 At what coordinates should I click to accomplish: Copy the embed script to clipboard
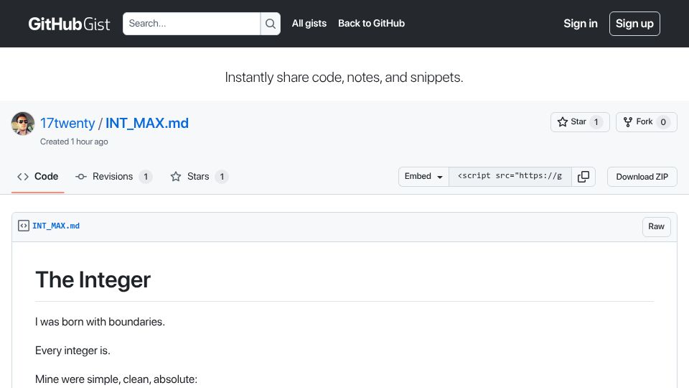tap(583, 177)
